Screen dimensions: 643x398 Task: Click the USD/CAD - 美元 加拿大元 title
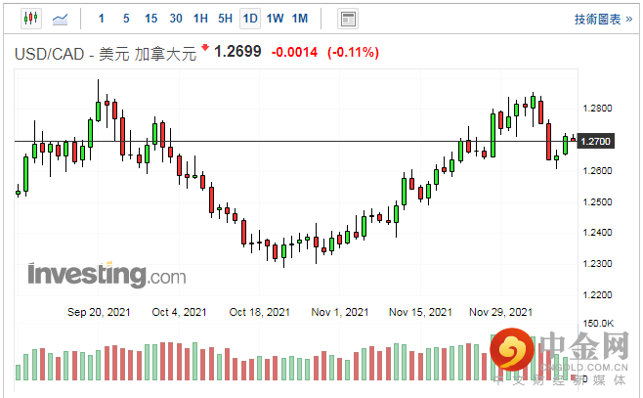click(106, 54)
